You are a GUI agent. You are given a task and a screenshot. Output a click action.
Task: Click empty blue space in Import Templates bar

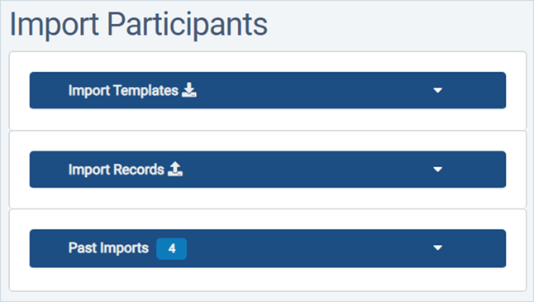(x=307, y=90)
